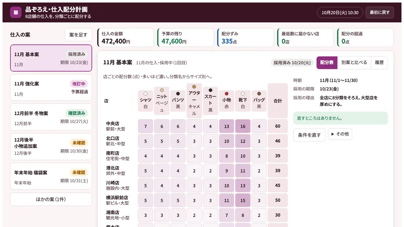Viewport: 404px width, 227px height.
Task: Open ニット category header for sizes
Action: [x=162, y=101]
